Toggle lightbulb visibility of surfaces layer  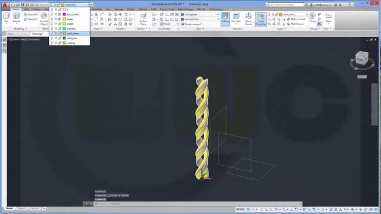click(52, 43)
